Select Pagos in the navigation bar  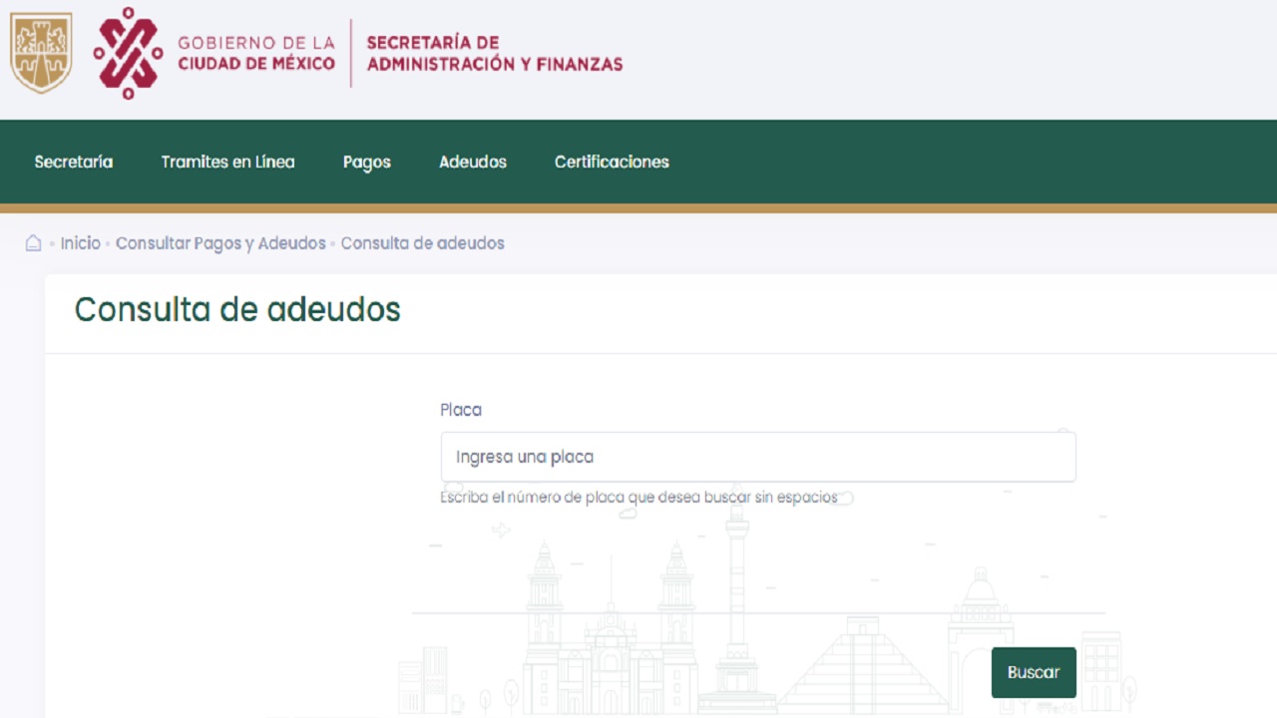(x=366, y=162)
